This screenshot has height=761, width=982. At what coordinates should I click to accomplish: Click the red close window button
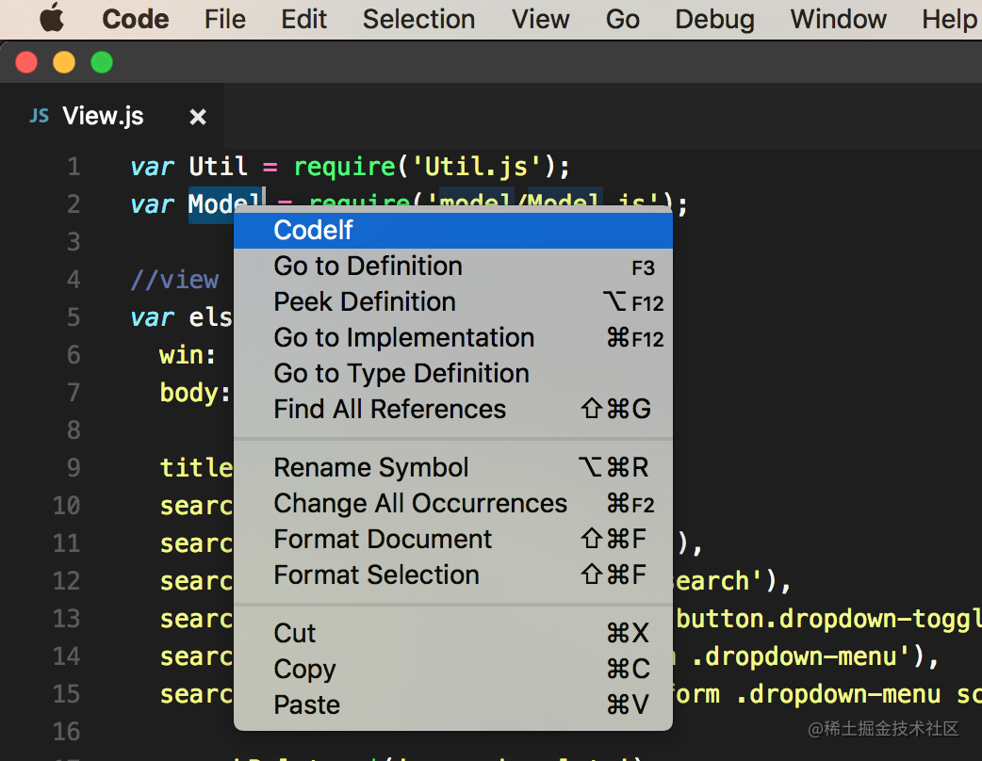pos(26,62)
